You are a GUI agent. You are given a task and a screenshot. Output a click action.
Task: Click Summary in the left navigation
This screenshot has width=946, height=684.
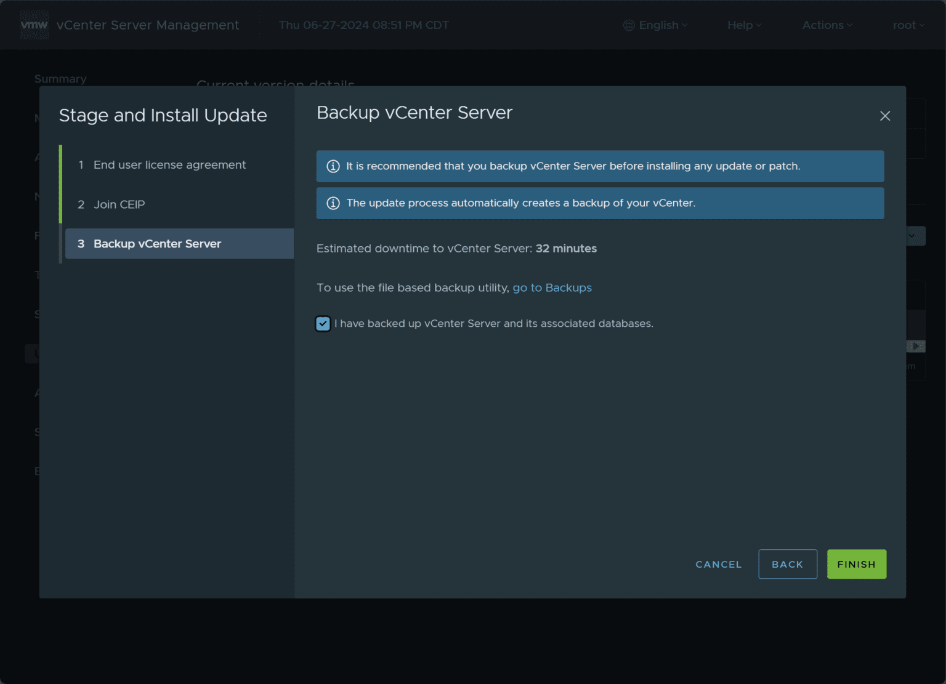click(x=60, y=79)
